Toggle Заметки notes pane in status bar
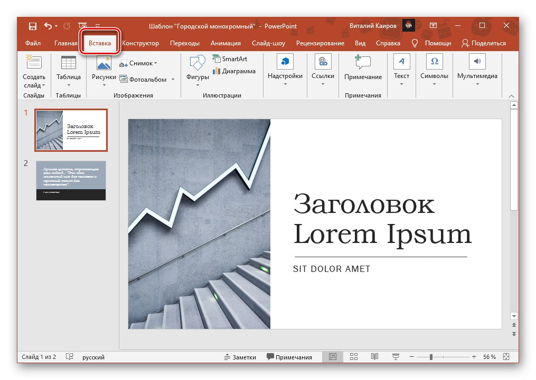Screen dimensions: 536x380 [x=240, y=357]
